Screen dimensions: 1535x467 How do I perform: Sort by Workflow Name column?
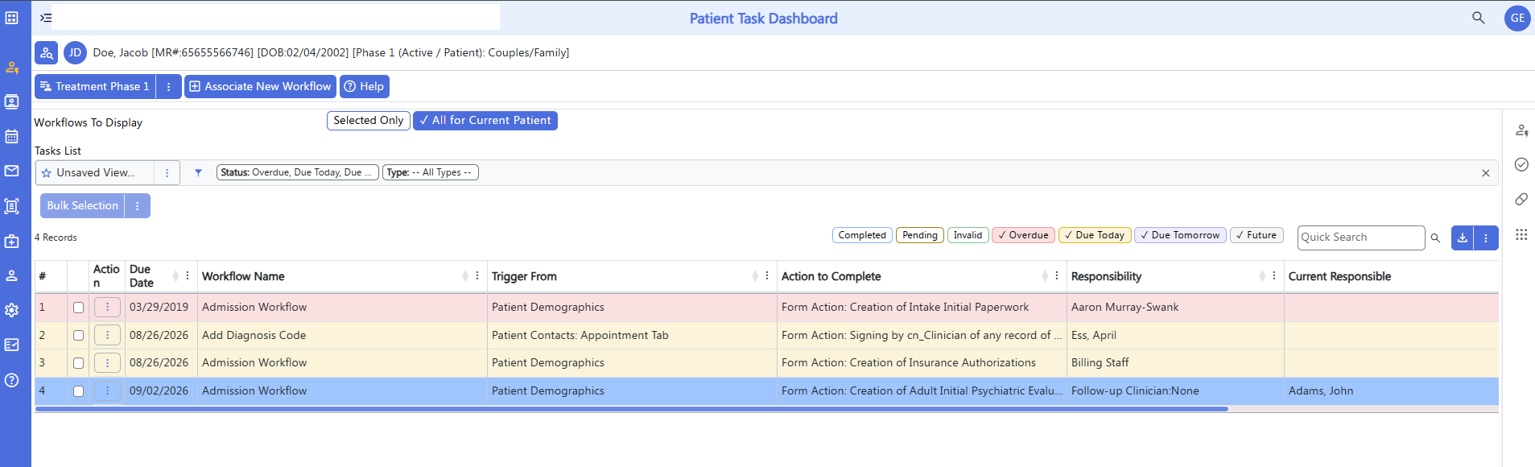[x=465, y=276]
